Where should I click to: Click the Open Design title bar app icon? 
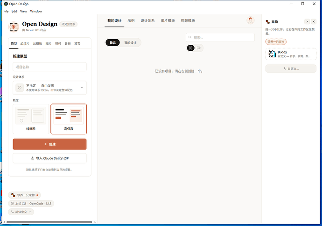point(6,4)
